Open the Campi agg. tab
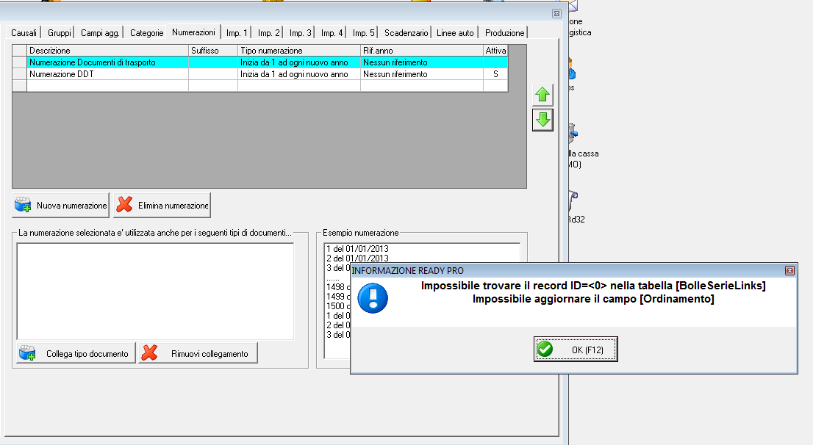813x445 pixels. (x=100, y=32)
